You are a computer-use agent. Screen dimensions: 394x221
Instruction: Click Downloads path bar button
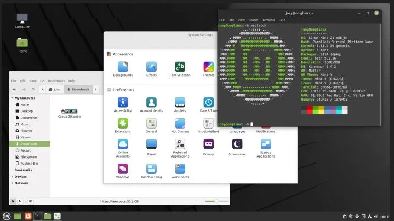click(78, 89)
